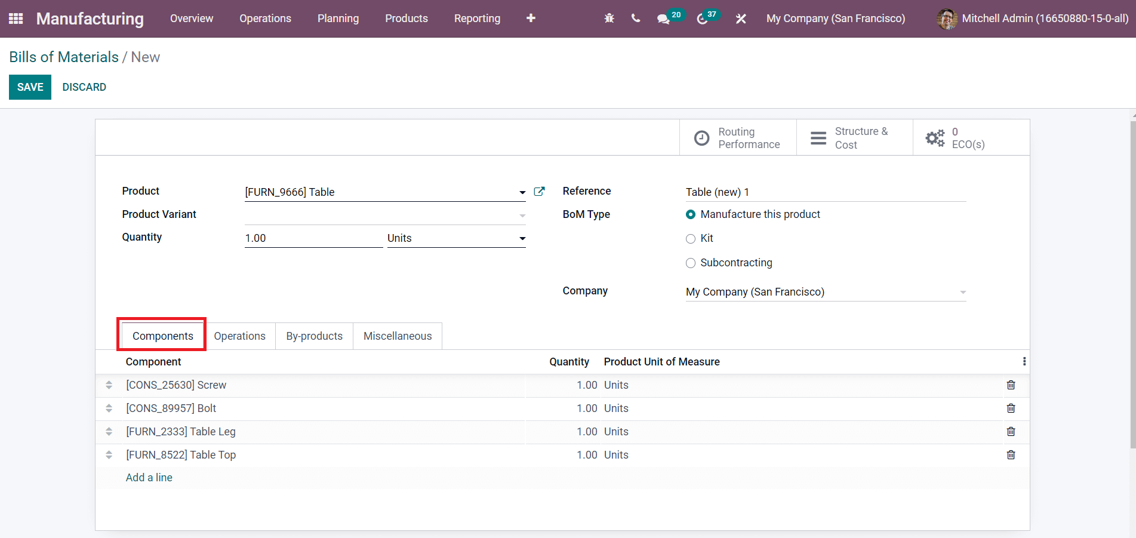
Task: Open the activities clock icon with badge 37
Action: coord(702,19)
